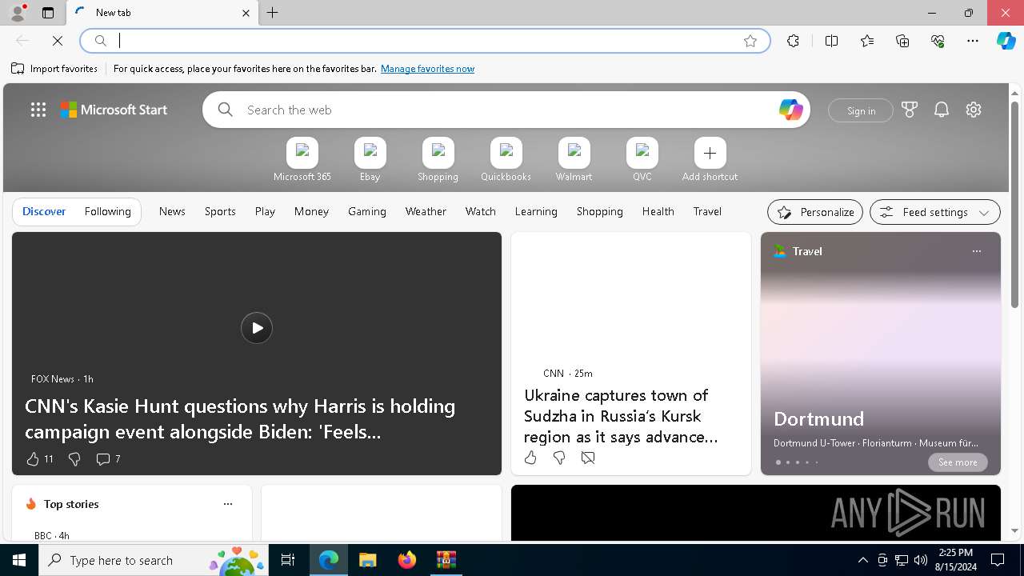Click Import favorites
This screenshot has height=576, width=1024.
pyautogui.click(x=54, y=69)
